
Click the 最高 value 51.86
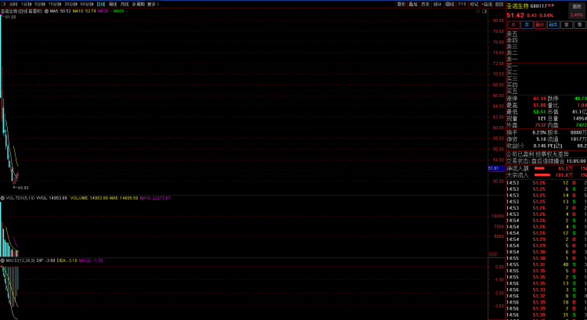click(539, 106)
